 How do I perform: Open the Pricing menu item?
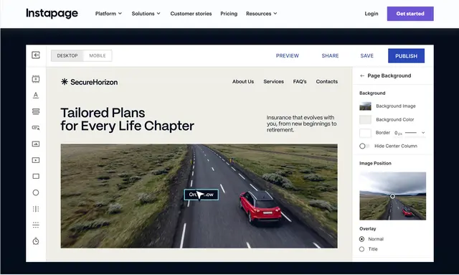coord(229,14)
